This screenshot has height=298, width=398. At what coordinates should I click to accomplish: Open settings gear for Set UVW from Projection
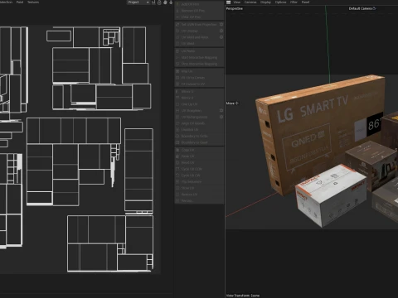click(221, 25)
